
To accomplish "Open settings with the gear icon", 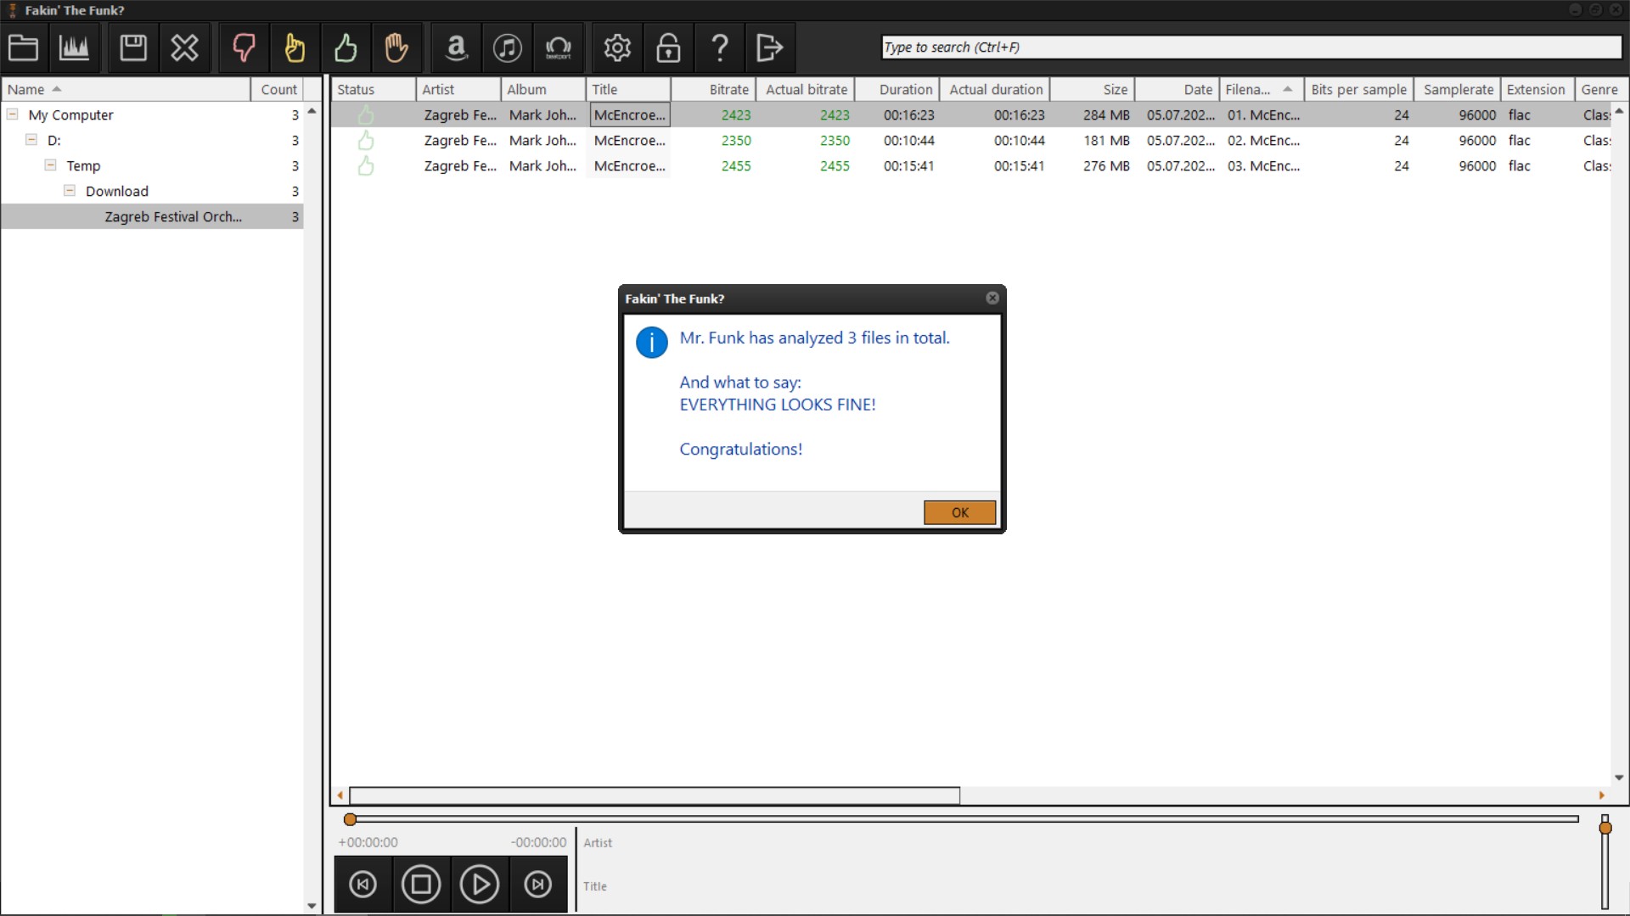I will coord(617,48).
